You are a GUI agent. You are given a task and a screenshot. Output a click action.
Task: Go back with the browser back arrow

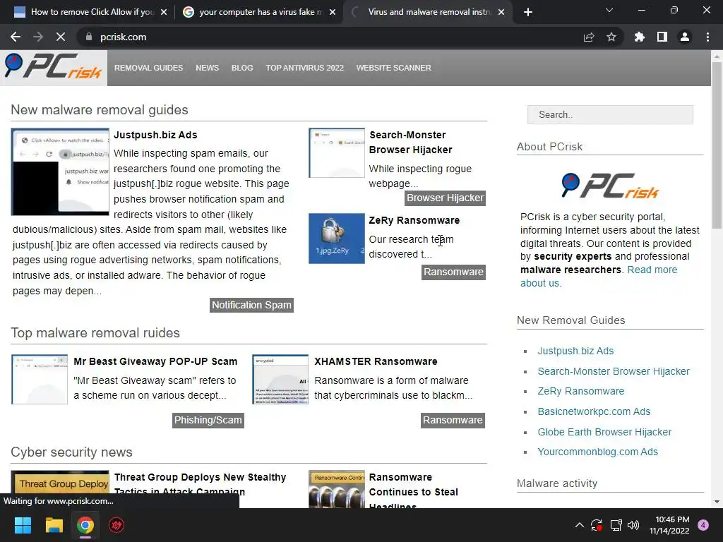coord(16,37)
